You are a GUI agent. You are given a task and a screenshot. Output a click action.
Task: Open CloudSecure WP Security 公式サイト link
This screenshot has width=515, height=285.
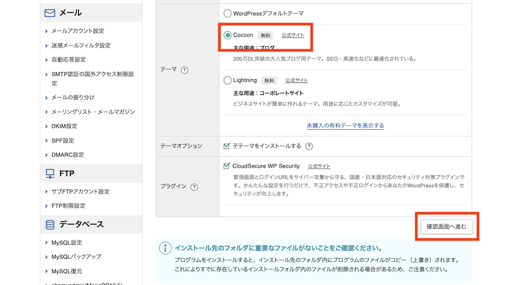319,166
